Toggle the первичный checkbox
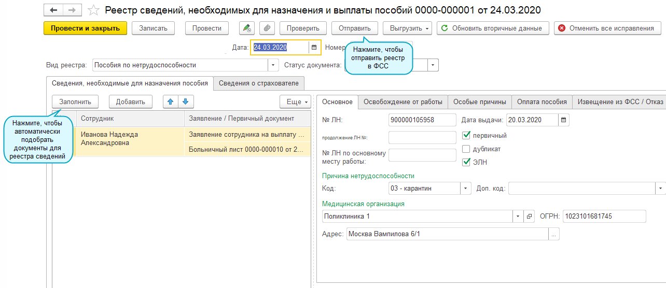Screen dimensions: 666x288 point(466,136)
